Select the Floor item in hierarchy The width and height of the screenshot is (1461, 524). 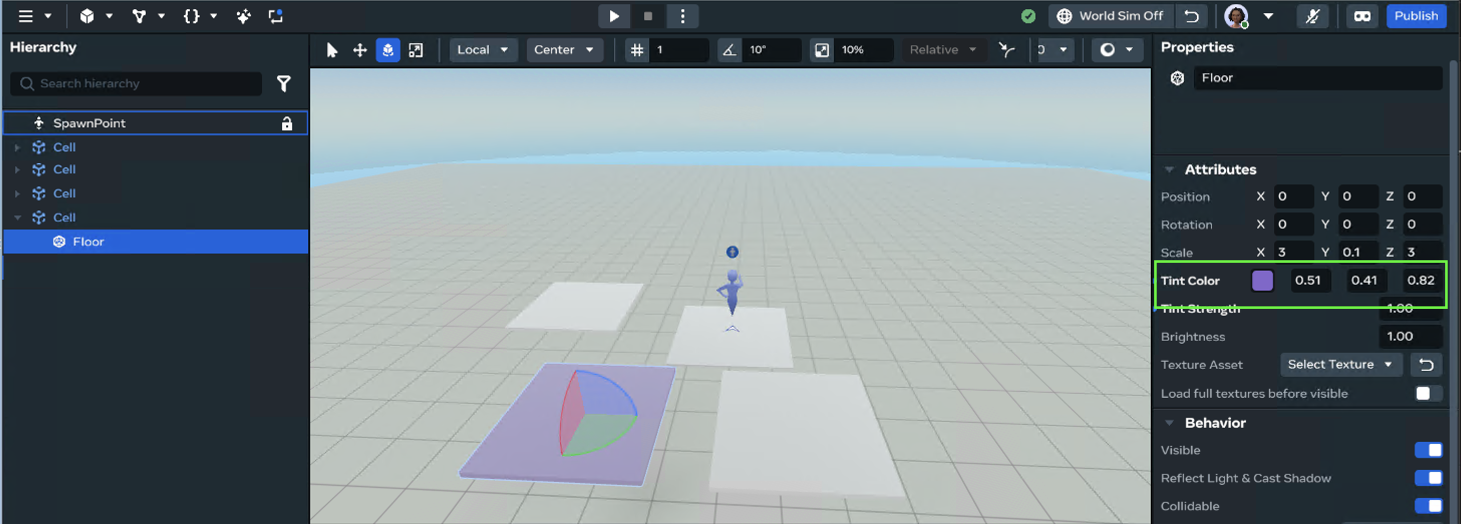coord(88,242)
